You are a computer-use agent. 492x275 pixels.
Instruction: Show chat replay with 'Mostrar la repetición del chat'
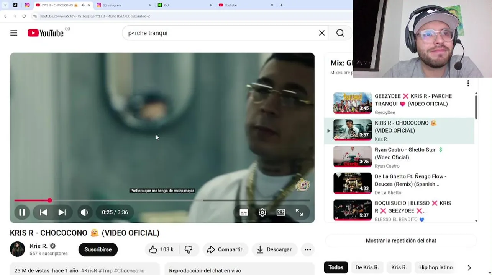[x=401, y=241]
